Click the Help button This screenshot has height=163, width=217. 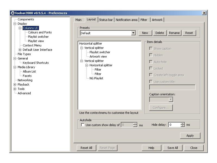click(151, 148)
